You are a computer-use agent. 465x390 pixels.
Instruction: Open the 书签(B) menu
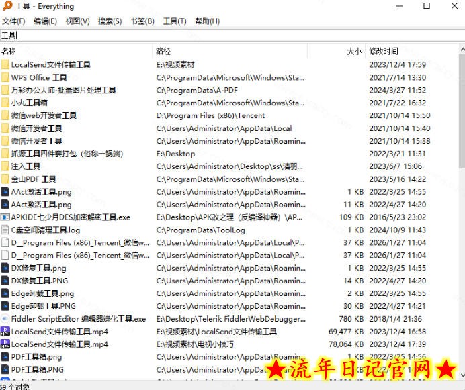pyautogui.click(x=142, y=21)
